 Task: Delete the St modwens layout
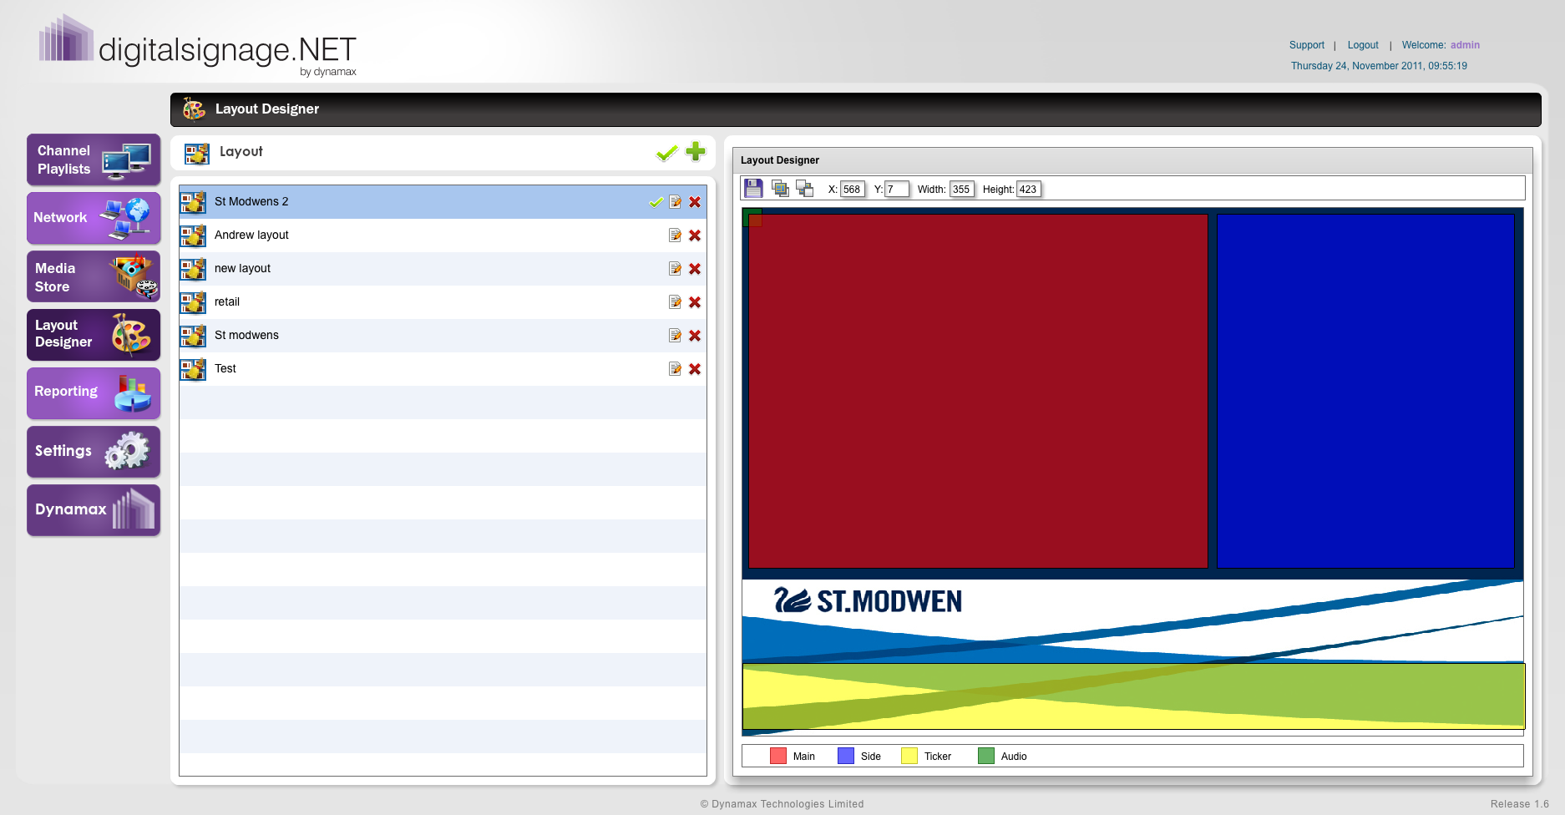695,336
